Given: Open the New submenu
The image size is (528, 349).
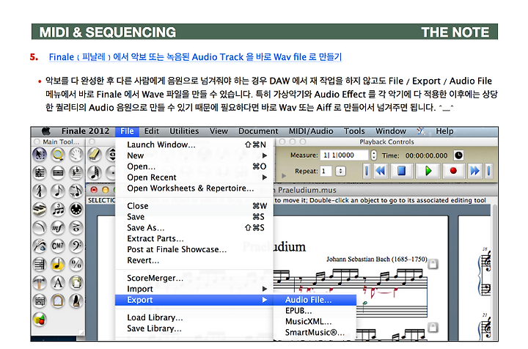Looking at the screenshot, I should tap(194, 155).
